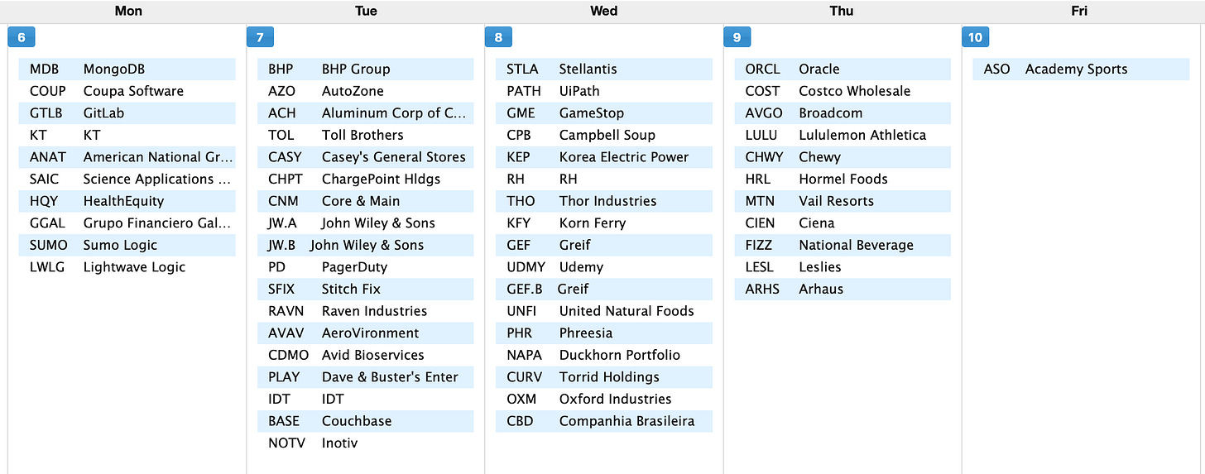Screen dimensions: 1205x474
Task: Select the TOL Toll Brothers row
Action: pyautogui.click(x=366, y=135)
